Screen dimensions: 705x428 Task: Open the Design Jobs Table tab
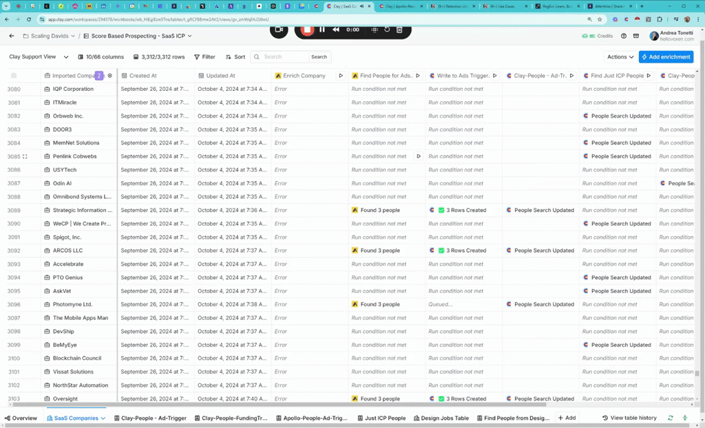441,418
